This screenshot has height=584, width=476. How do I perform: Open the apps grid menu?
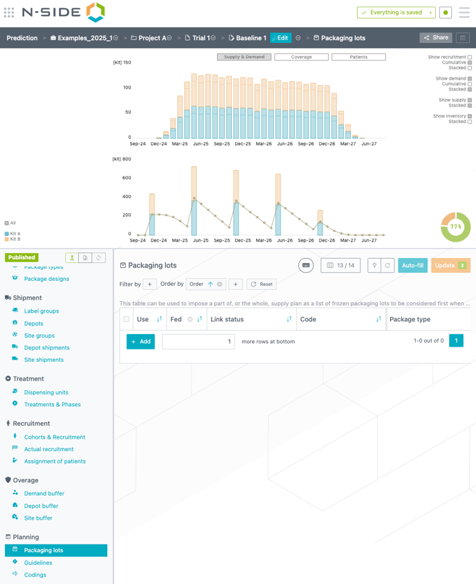click(9, 12)
